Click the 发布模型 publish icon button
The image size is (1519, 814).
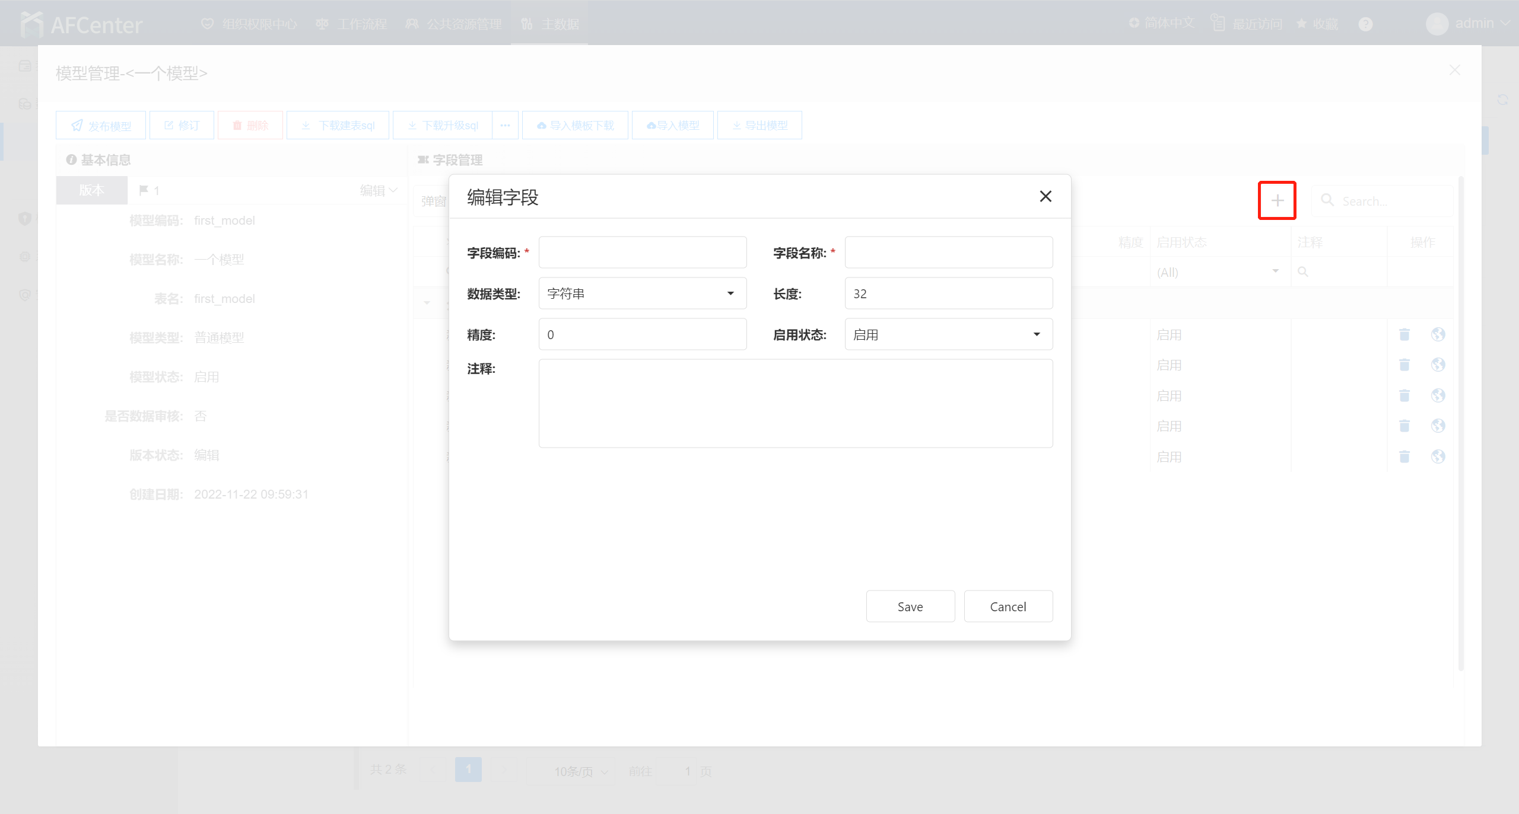[101, 125]
